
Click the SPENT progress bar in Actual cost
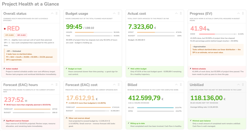tap(156, 32)
